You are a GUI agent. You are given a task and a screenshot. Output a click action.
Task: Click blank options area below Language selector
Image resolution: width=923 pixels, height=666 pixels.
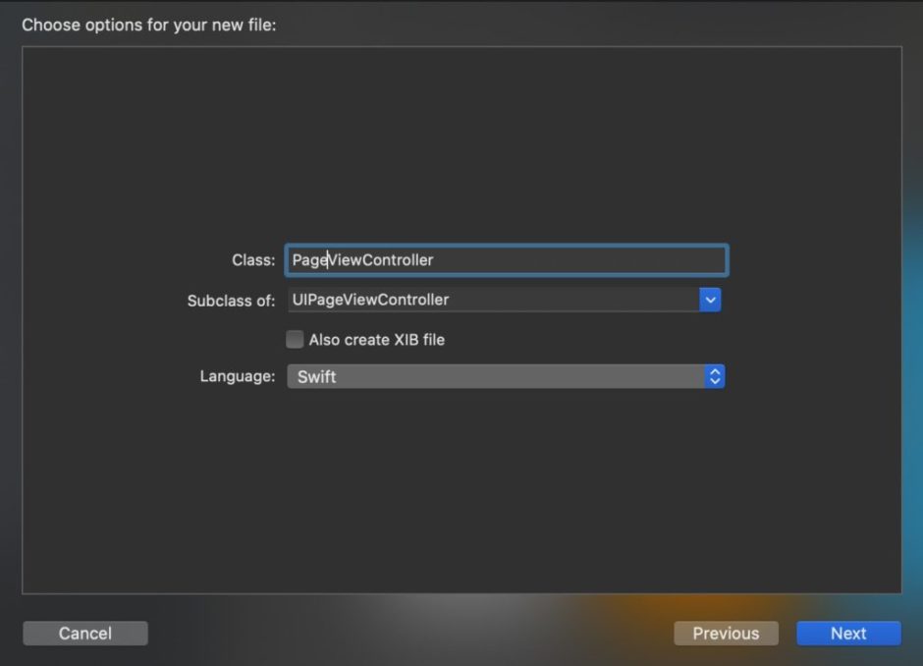[461, 489]
